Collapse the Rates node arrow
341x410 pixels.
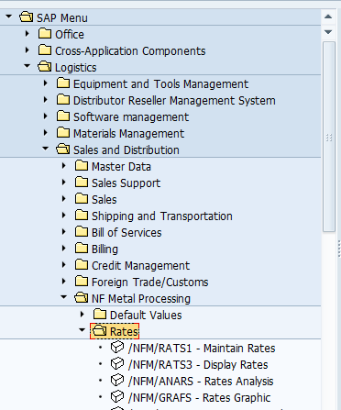tap(82, 329)
